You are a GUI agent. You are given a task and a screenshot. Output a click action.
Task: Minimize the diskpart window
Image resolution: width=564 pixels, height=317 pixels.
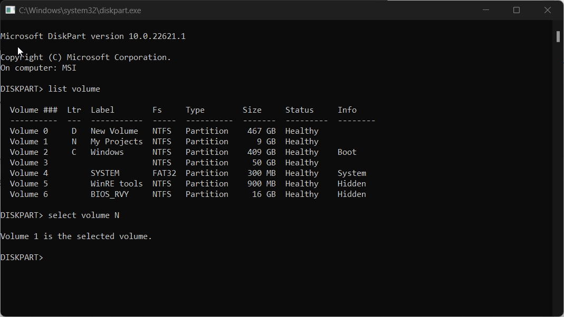(x=486, y=10)
